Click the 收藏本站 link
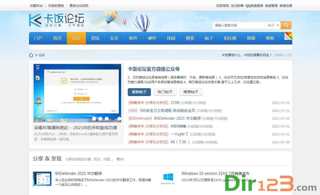 (36, 6)
